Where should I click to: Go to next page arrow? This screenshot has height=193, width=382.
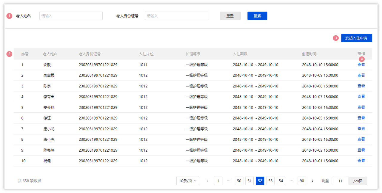coord(312,181)
